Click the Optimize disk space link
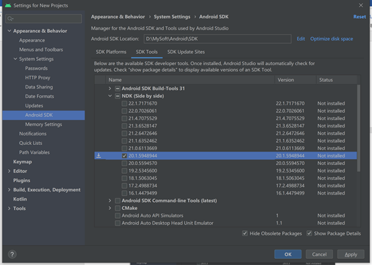This screenshot has height=265, width=372. point(332,39)
